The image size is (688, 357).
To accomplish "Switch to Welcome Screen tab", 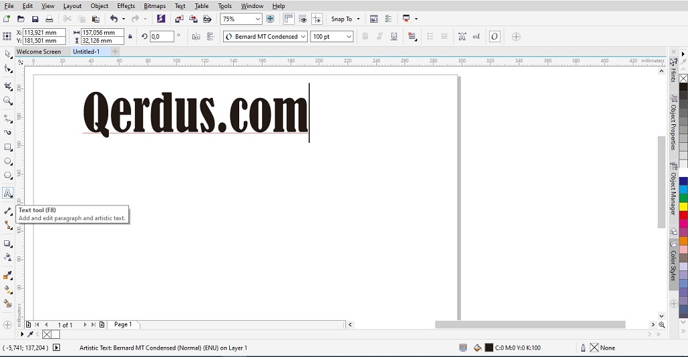I will tap(38, 52).
